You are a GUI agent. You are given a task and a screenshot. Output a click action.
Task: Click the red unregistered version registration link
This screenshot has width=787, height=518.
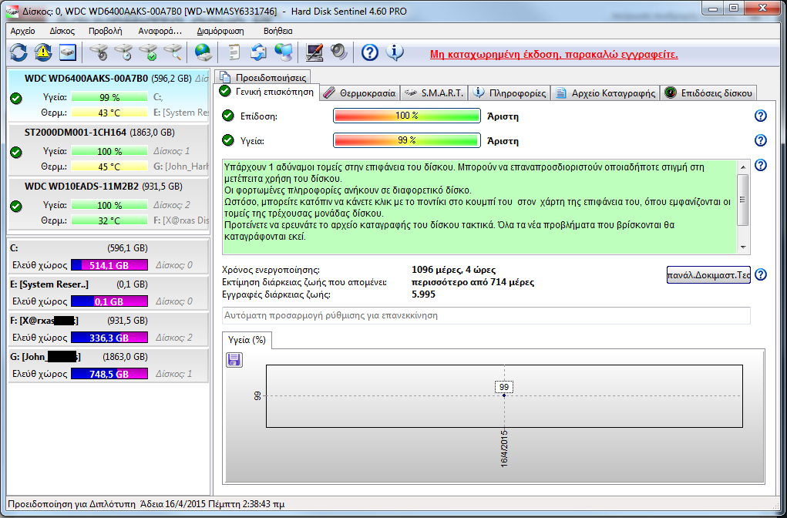coord(553,54)
